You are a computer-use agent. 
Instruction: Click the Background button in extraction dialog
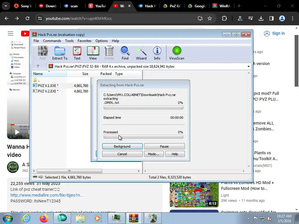click(x=122, y=146)
